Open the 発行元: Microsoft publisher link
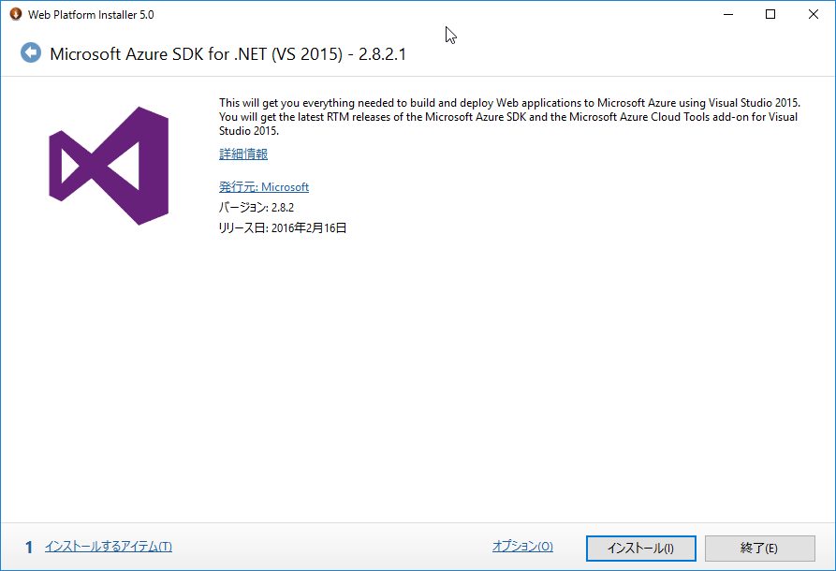The image size is (836, 571). tap(264, 187)
